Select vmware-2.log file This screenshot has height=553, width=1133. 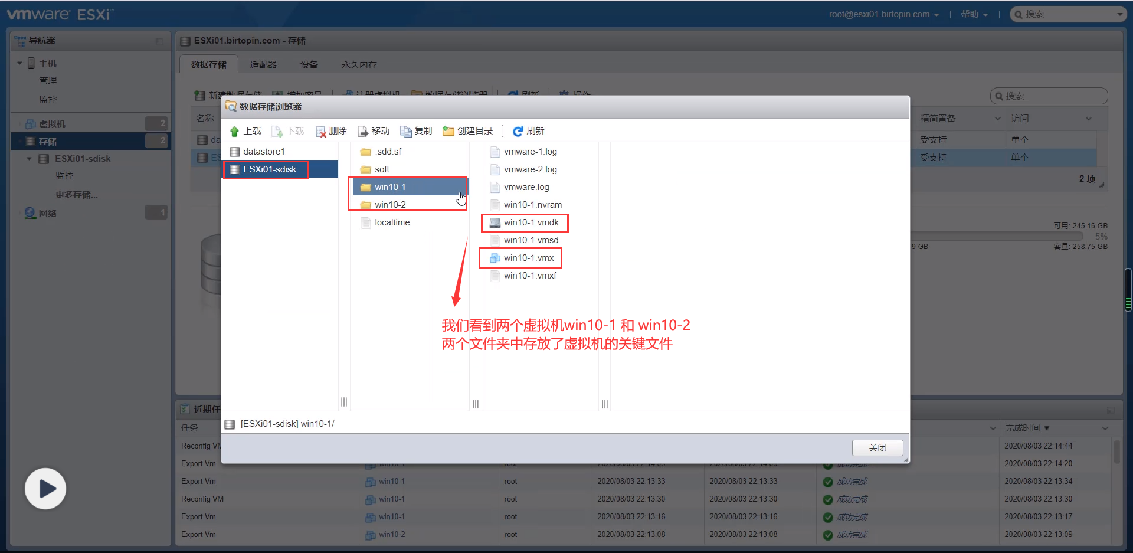[x=530, y=169]
